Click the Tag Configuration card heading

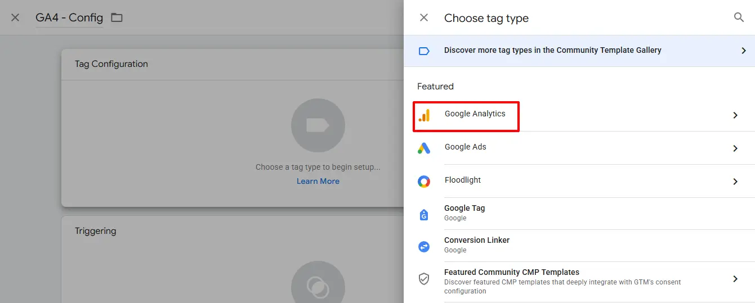tap(111, 64)
